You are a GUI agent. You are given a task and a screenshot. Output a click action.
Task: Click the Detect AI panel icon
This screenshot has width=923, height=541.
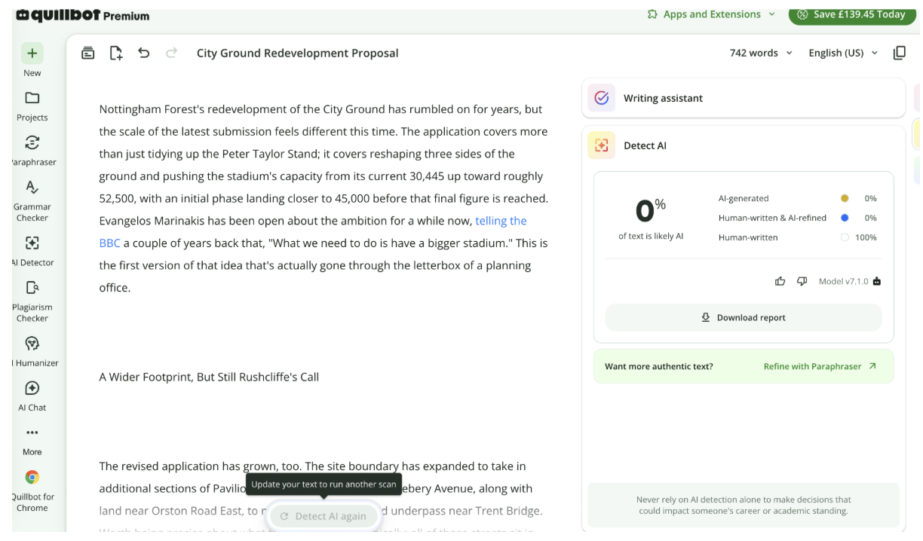pyautogui.click(x=601, y=145)
